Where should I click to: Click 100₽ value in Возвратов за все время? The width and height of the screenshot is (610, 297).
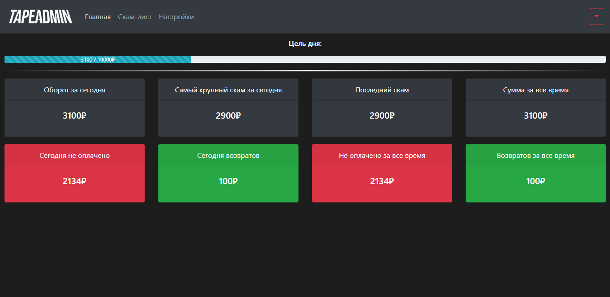click(x=536, y=181)
